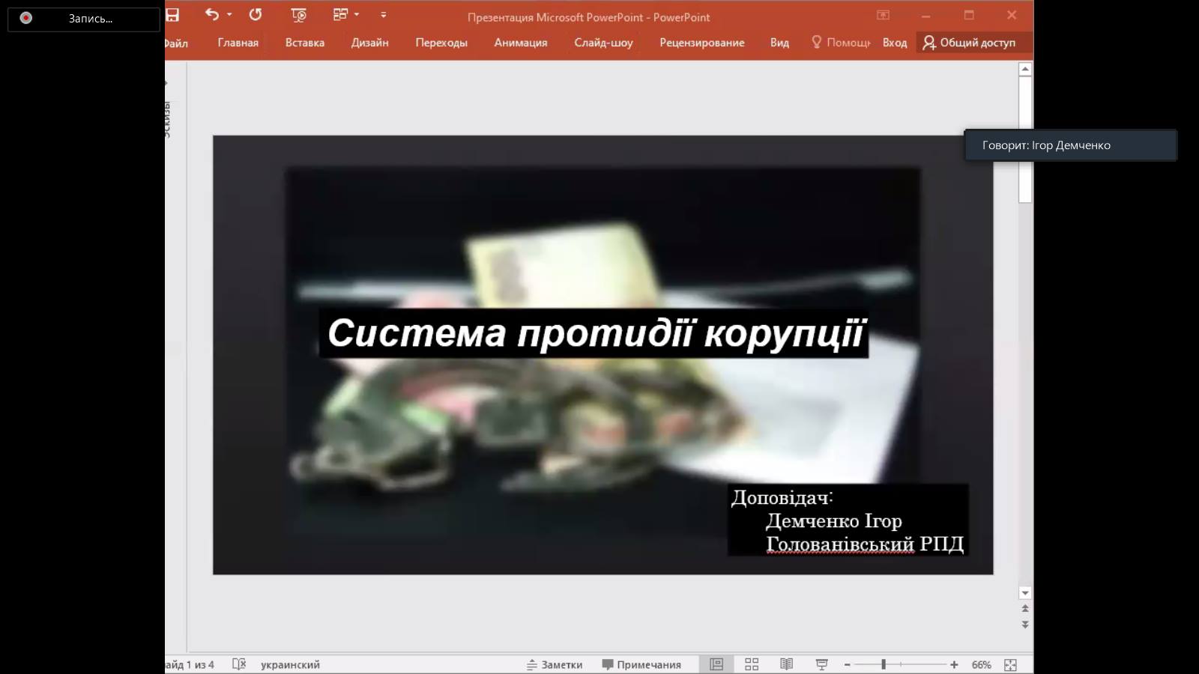Open the Undo history dropdown arrow
Screen dimensions: 1199x674
pos(229,15)
